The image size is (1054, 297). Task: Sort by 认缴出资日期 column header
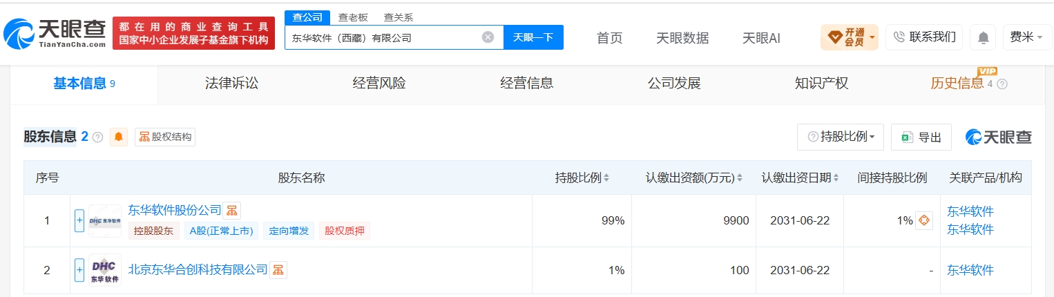[800, 178]
